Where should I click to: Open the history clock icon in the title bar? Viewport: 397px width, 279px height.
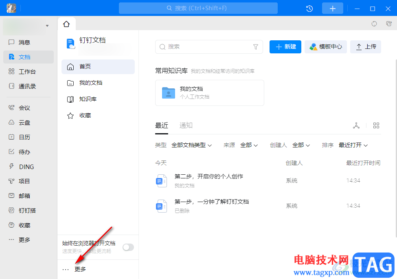click(x=309, y=9)
